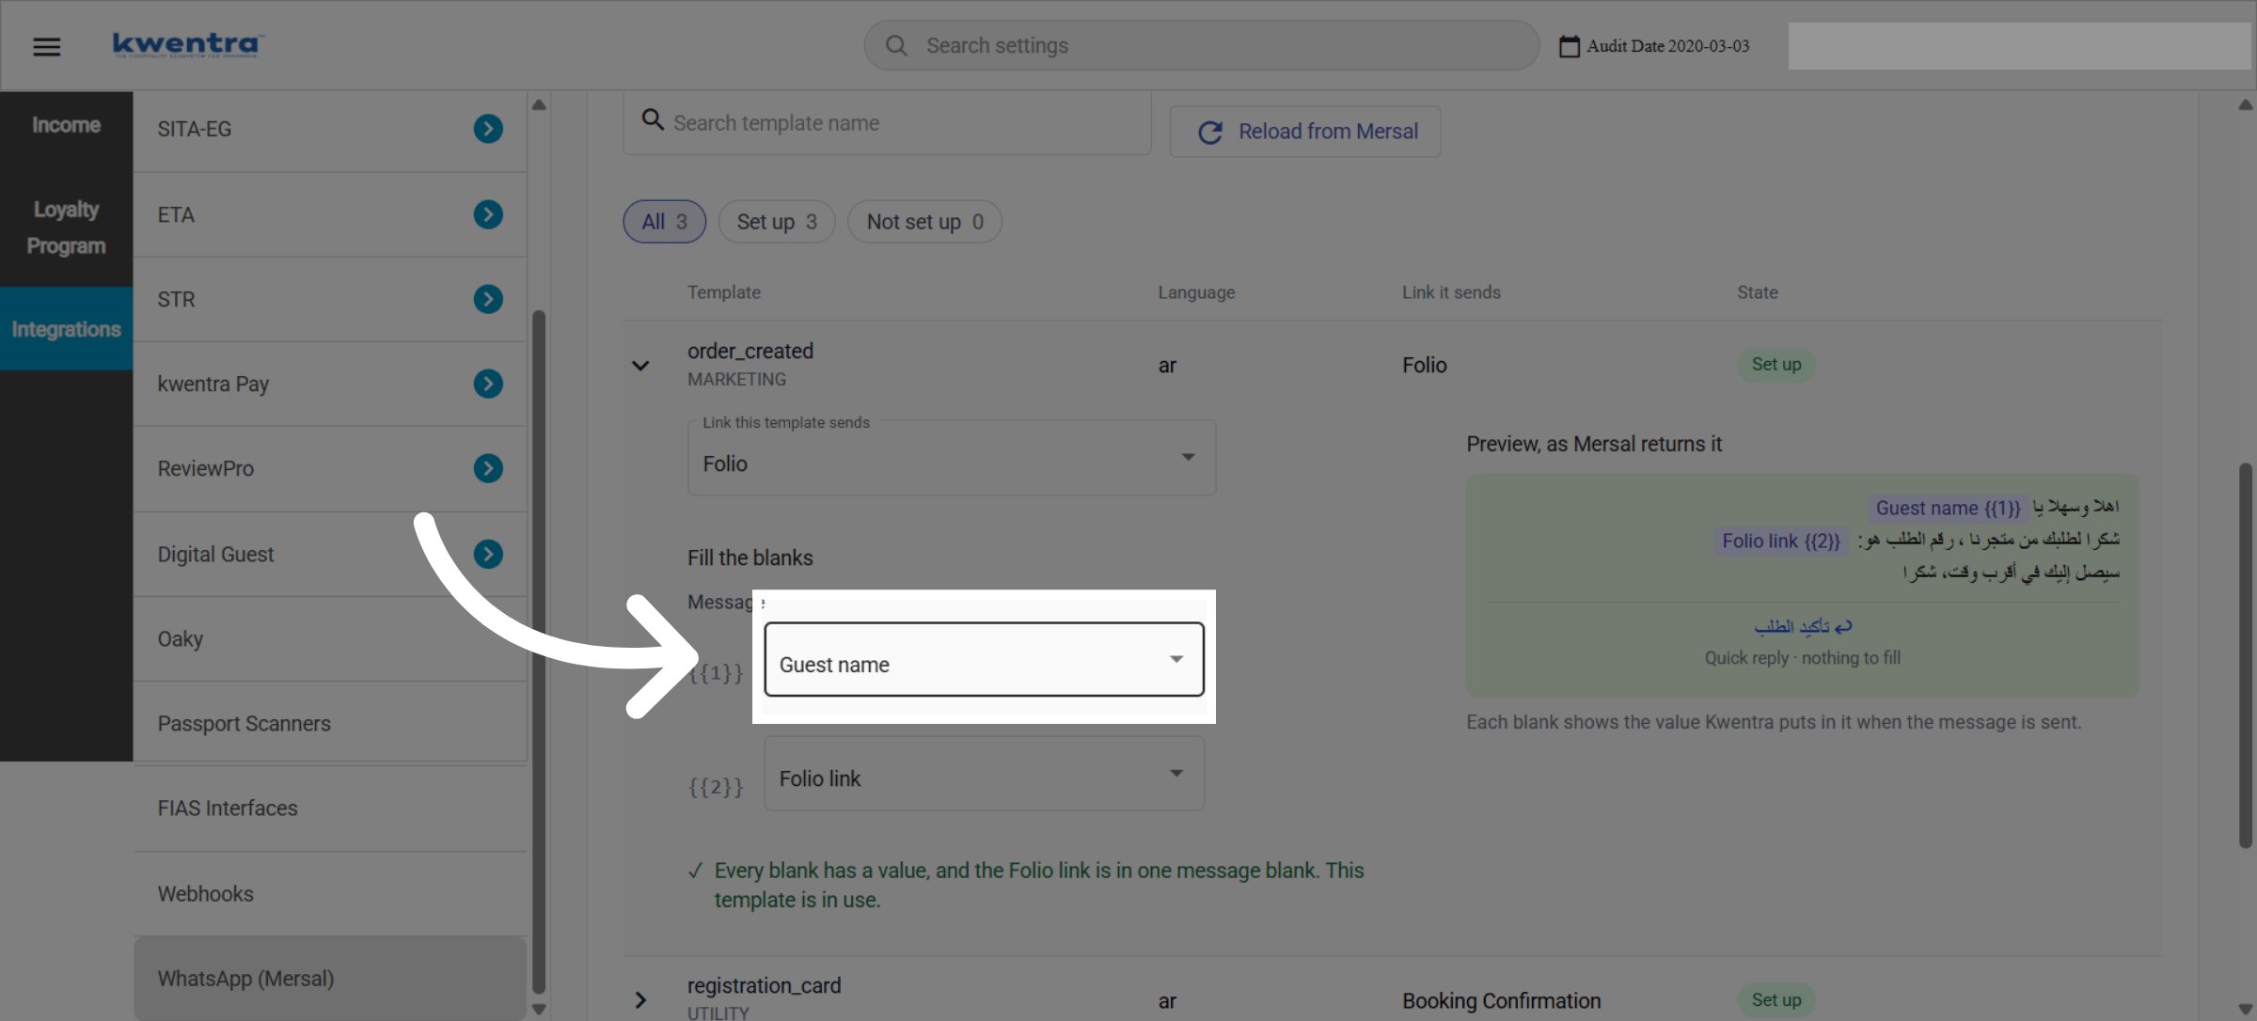Image resolution: width=2257 pixels, height=1021 pixels.
Task: Click the integrations list scrollbar thumb
Action: 539,652
